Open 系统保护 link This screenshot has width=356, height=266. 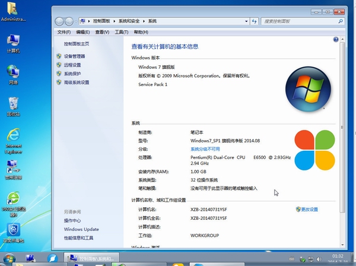(x=72, y=74)
